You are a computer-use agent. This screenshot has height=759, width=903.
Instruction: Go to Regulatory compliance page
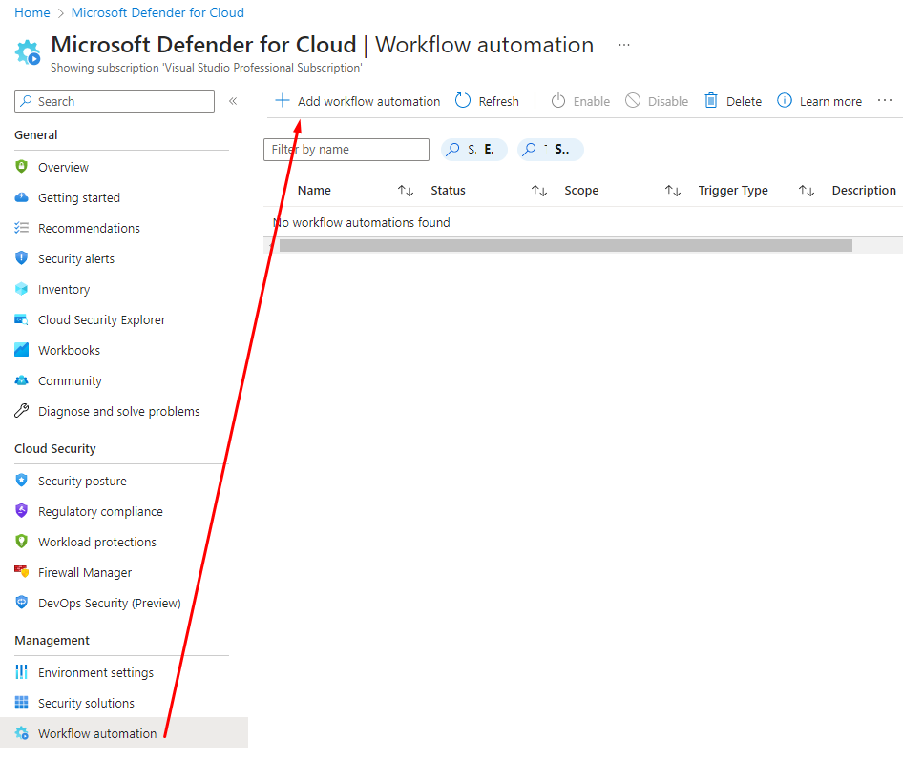coord(100,511)
